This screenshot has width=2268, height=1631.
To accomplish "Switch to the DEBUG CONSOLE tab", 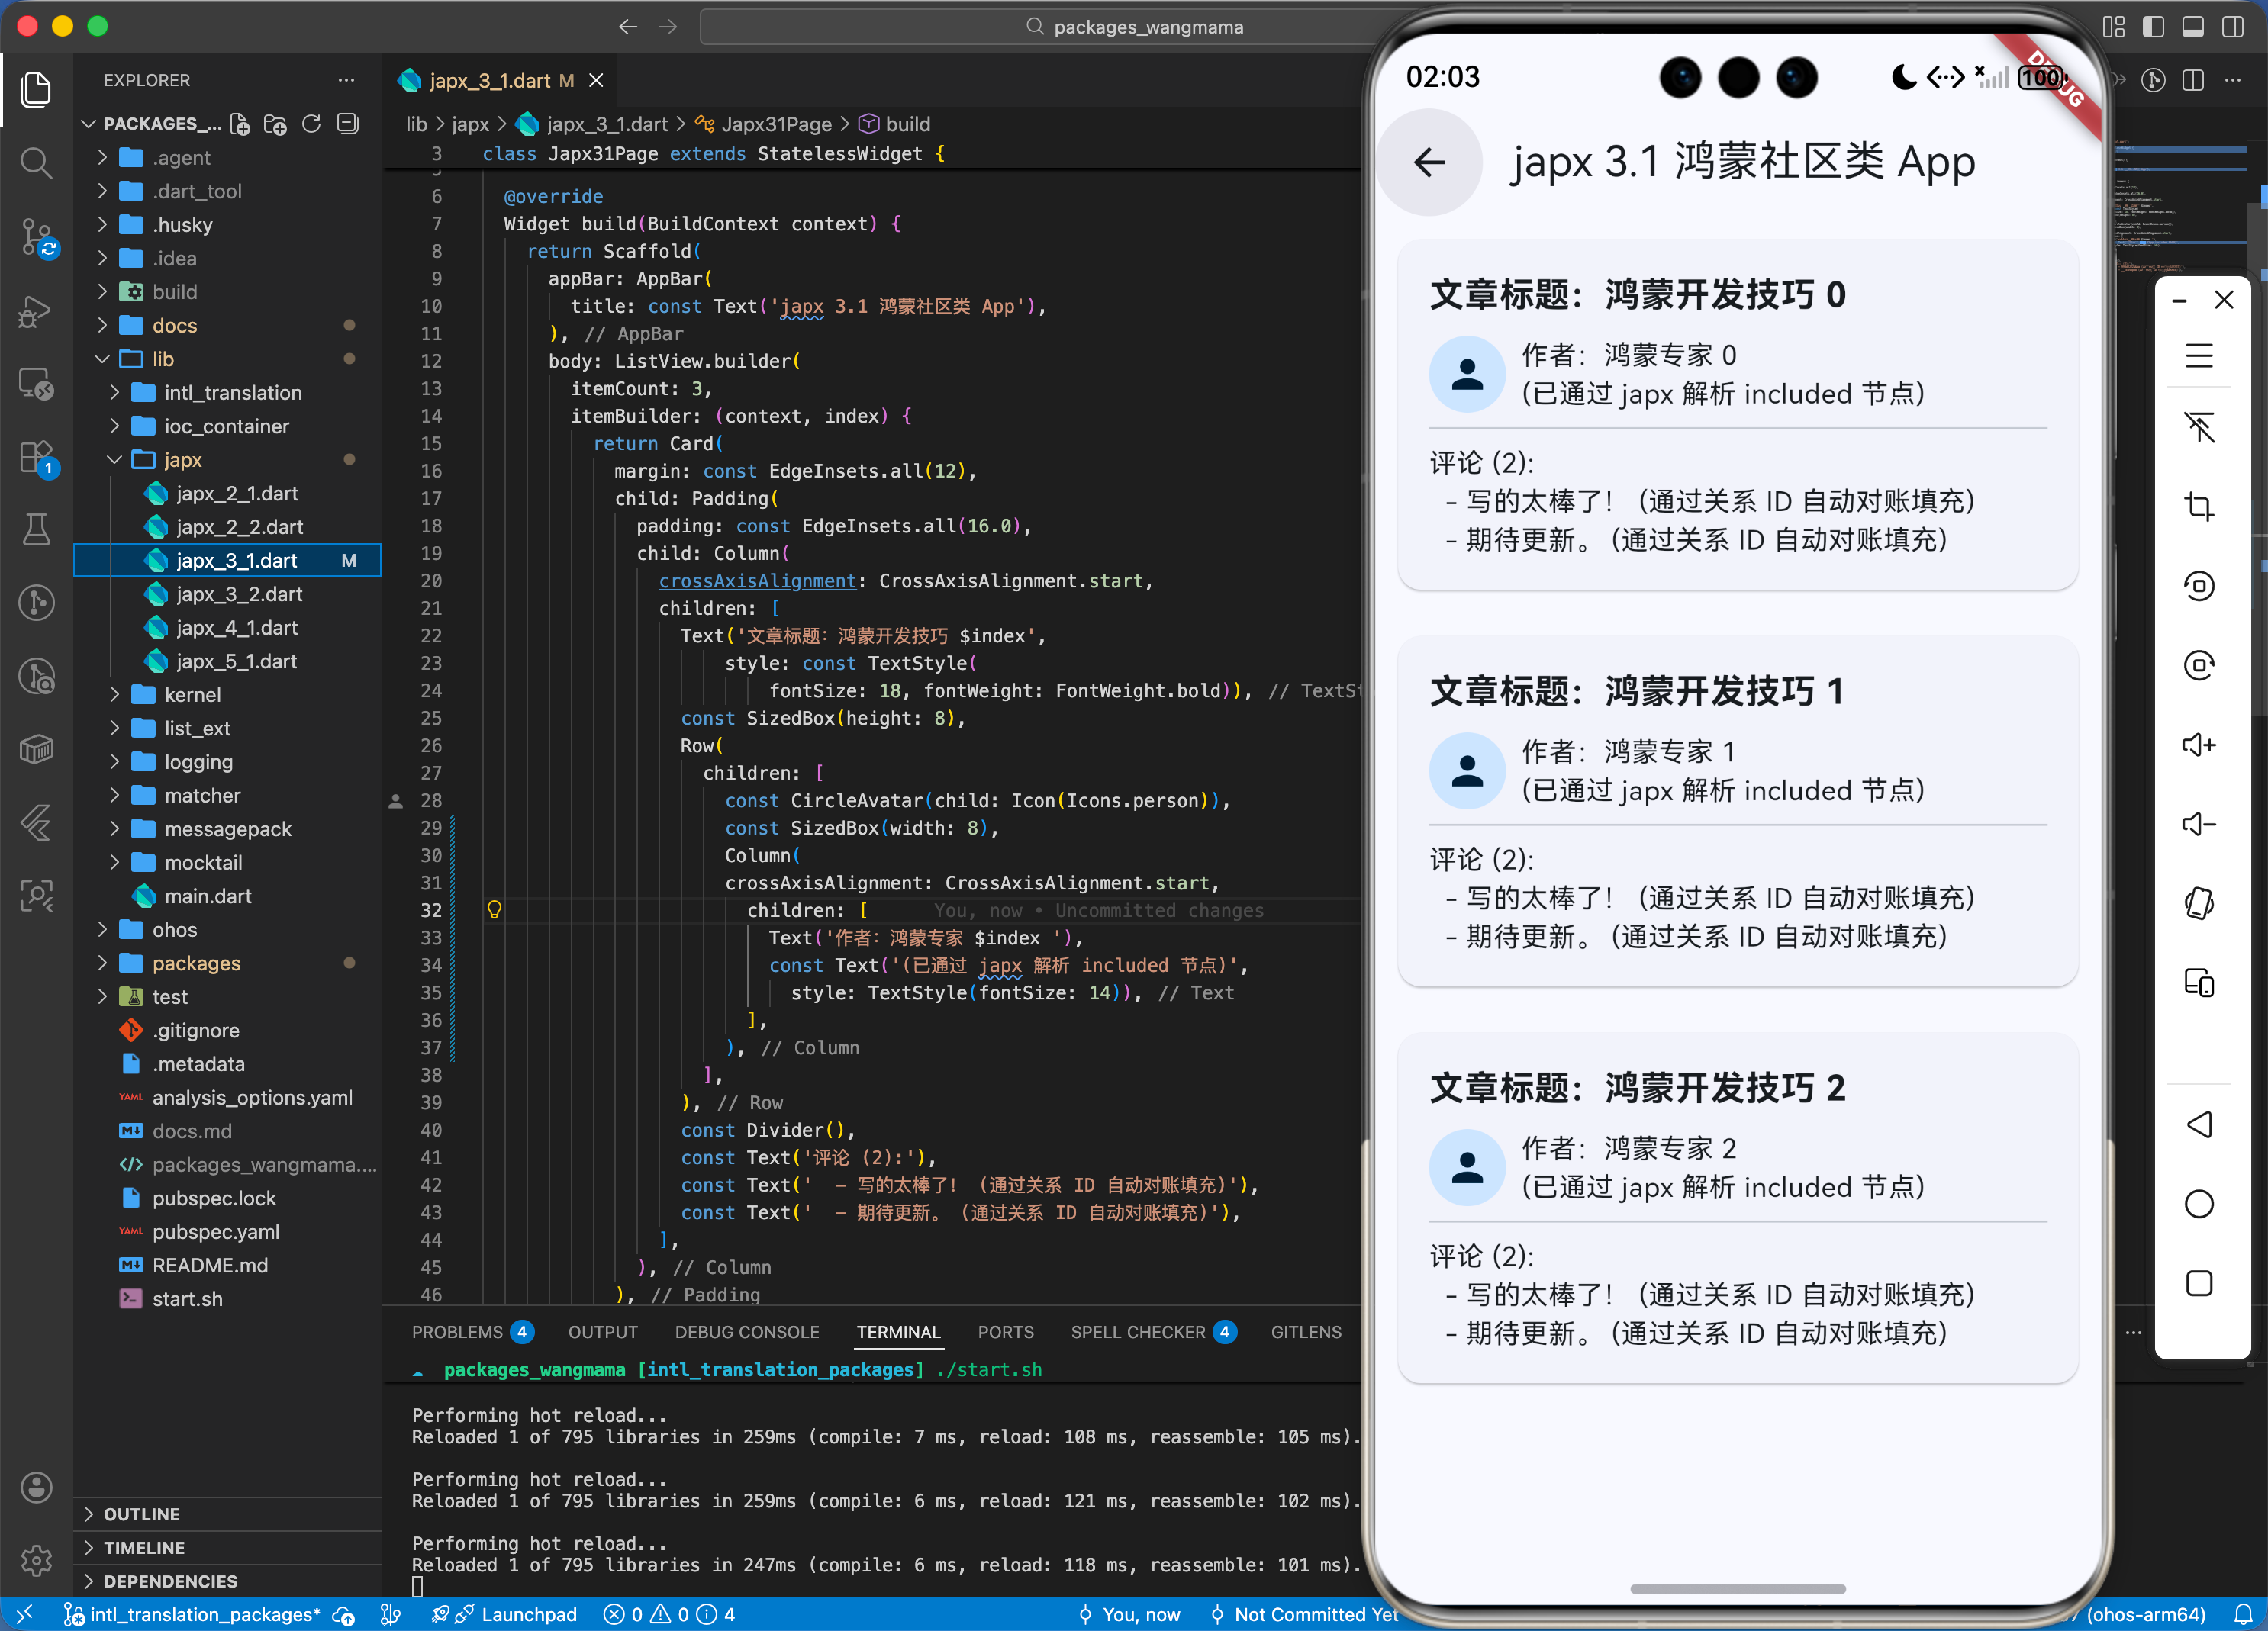I will pyautogui.click(x=746, y=1332).
